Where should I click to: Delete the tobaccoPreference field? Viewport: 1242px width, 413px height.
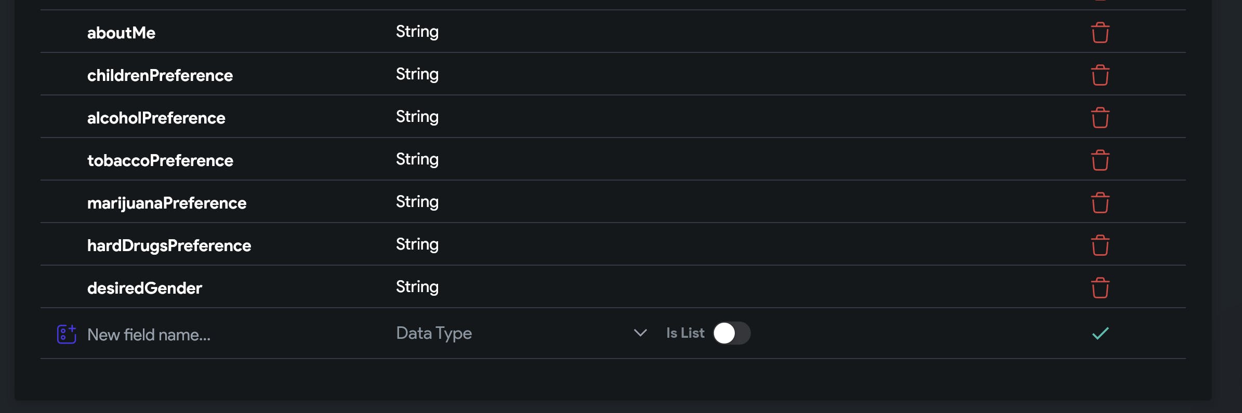tap(1100, 160)
